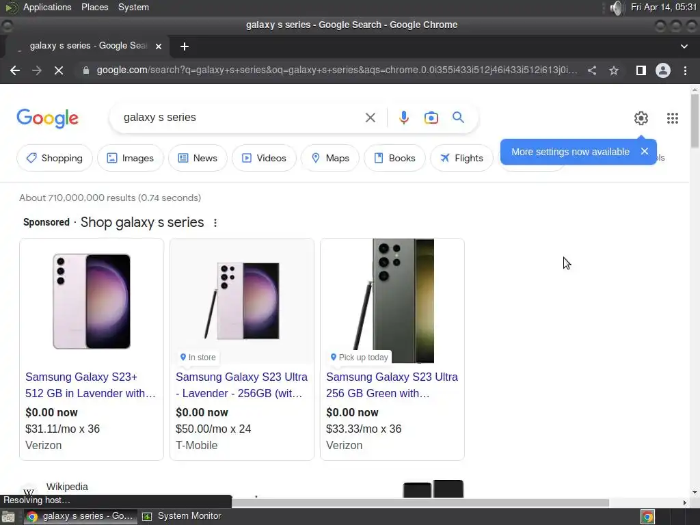Open the Wikipedia search result
Screen dimensions: 700x525
point(67,487)
